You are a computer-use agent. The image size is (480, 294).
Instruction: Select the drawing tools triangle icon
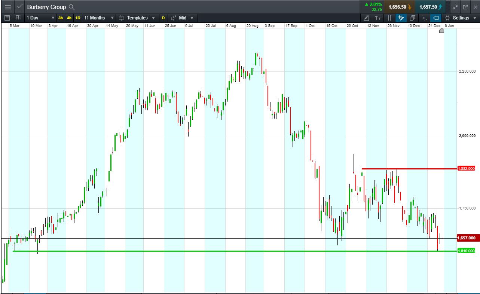point(366,18)
